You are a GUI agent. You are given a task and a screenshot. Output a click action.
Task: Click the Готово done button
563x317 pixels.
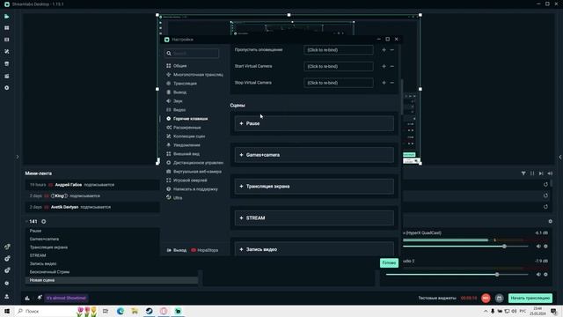(389, 262)
